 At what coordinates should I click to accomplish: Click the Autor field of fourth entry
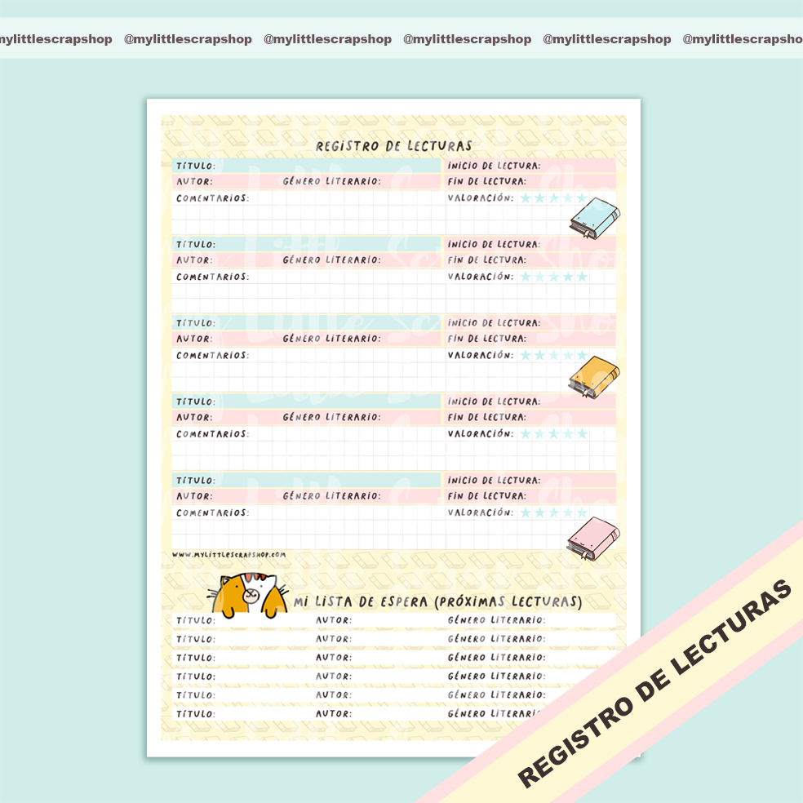(x=225, y=417)
